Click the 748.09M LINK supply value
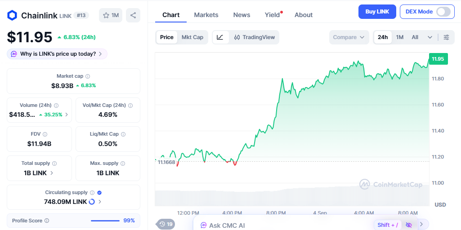Image resolution: width=461 pixels, height=230 pixels. [x=65, y=202]
